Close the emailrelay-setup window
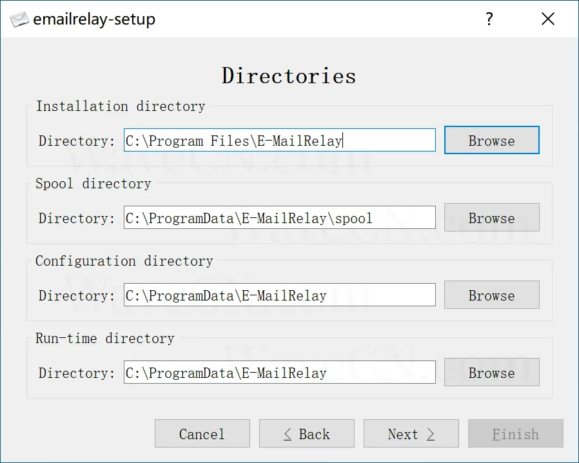Viewport: 579px width, 463px height. 548,19
